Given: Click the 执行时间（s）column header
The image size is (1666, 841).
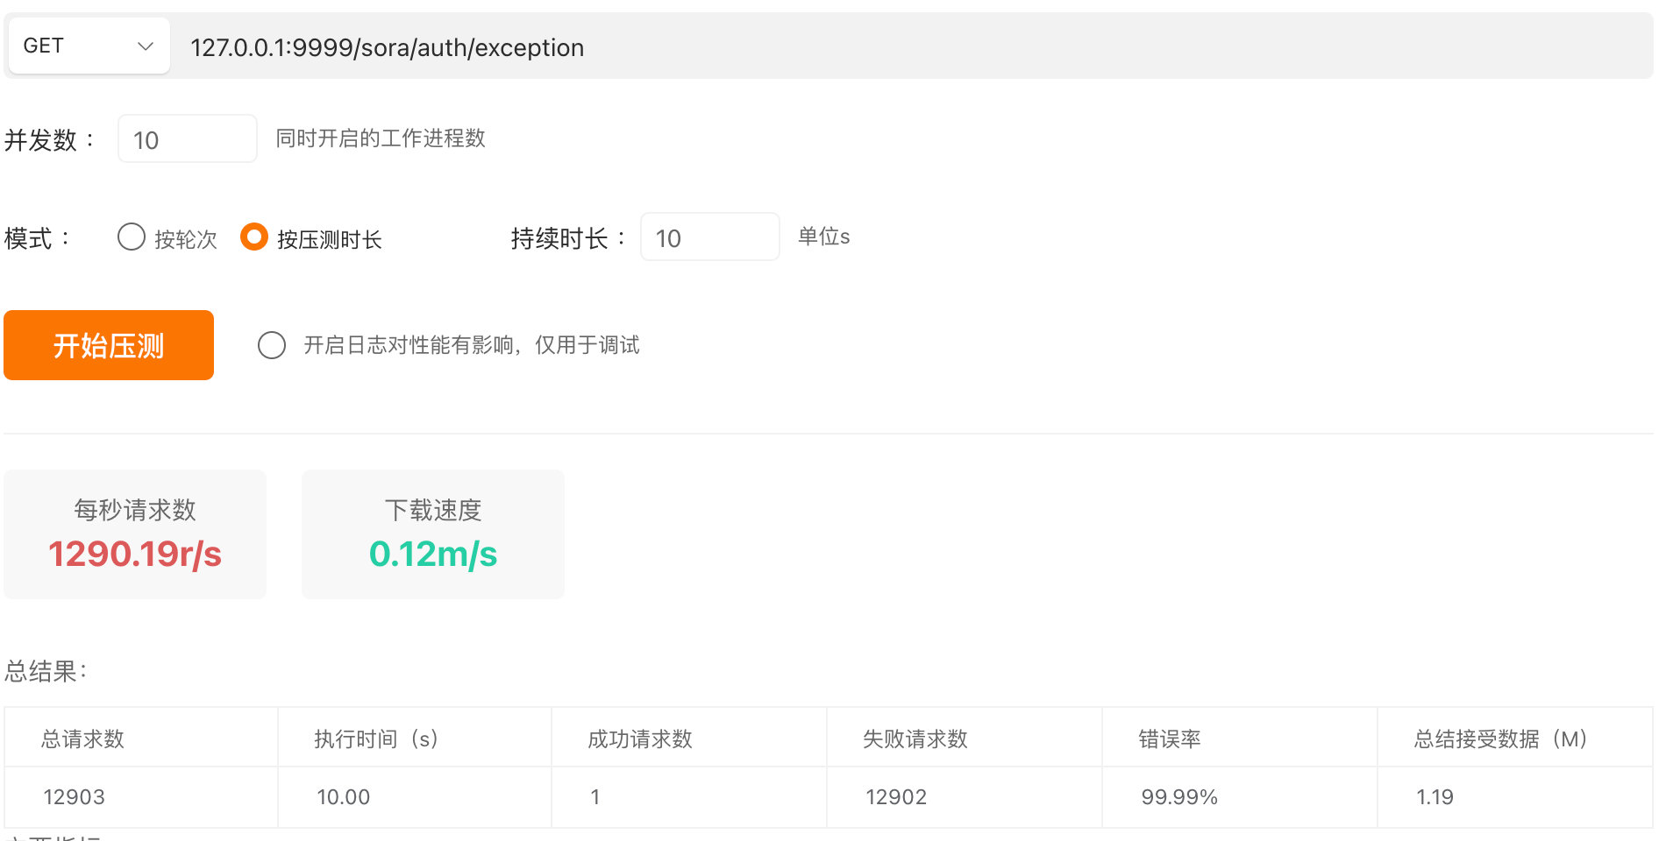Looking at the screenshot, I should 376,739.
